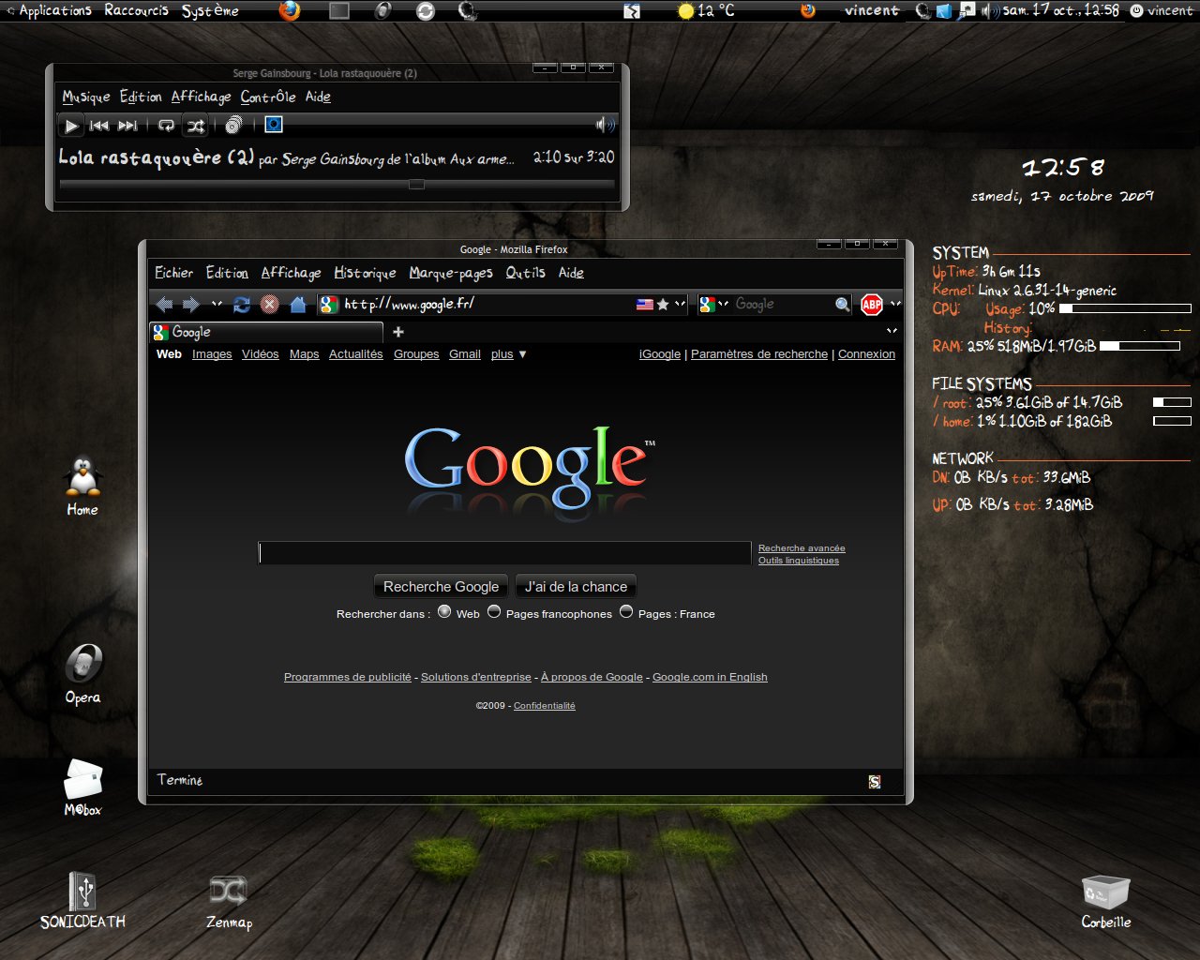The image size is (1200, 960).
Task: Select the Google tab in Firefox
Action: 266,332
